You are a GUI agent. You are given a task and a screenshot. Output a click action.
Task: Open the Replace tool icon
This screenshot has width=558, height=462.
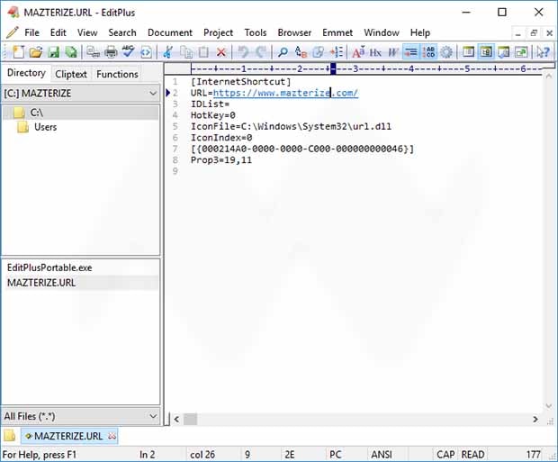301,52
